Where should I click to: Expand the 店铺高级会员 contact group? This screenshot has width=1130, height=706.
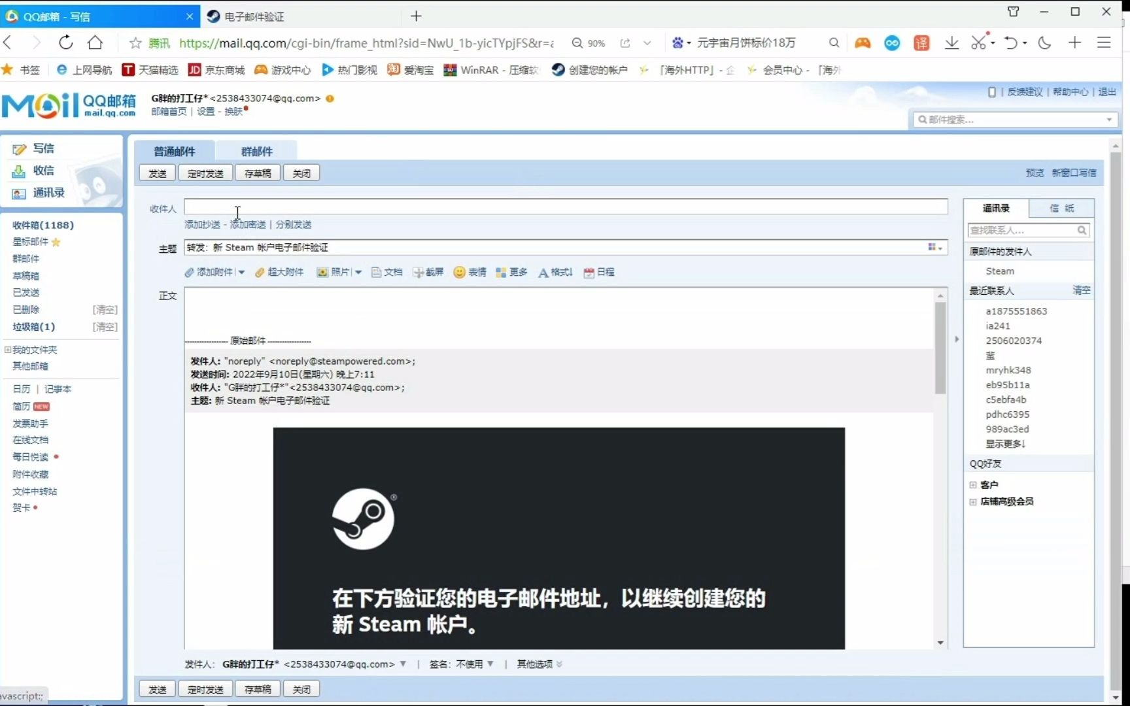973,502
